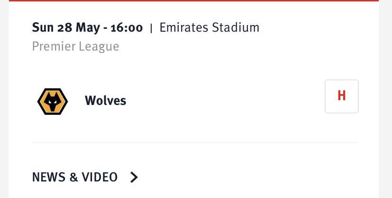
Task: Click the word NEWS in the section heading
Action: coord(49,177)
